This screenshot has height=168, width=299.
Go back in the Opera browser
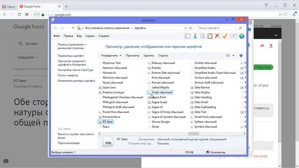(5, 14)
